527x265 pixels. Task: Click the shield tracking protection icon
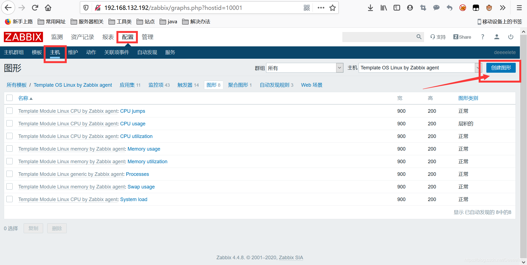tap(86, 8)
